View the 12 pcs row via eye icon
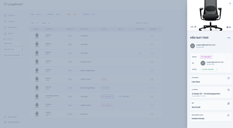The width and height of the screenshot is (233, 128). [x=152, y=114]
